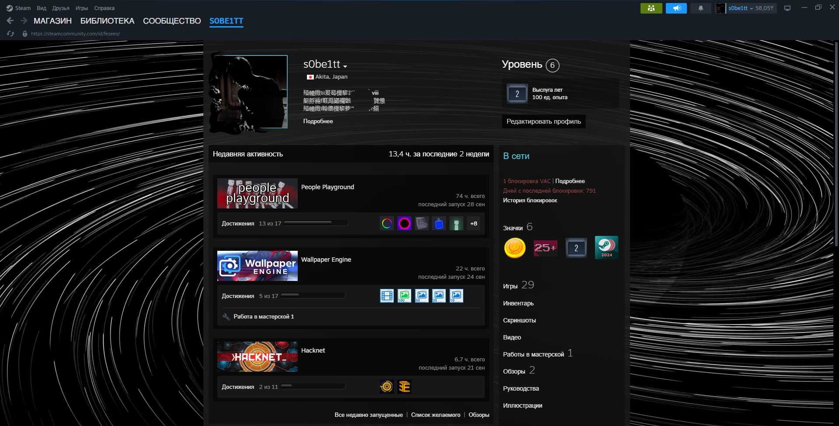Image resolution: width=839 pixels, height=426 pixels.
Task: Open the 25+ games badge
Action: click(x=545, y=248)
